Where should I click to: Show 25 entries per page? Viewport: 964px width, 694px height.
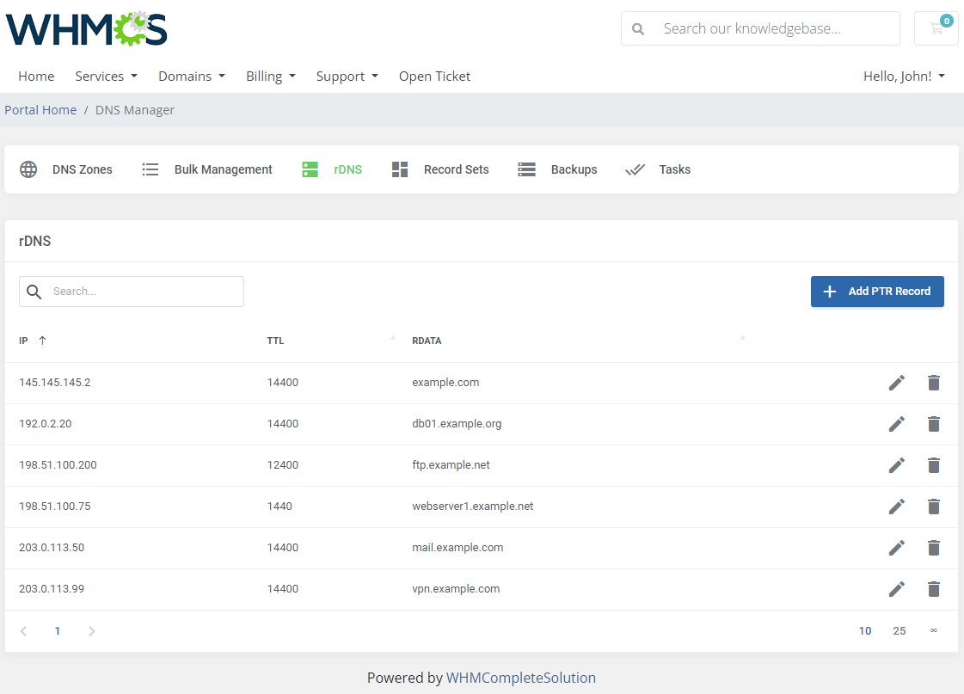pyautogui.click(x=900, y=630)
